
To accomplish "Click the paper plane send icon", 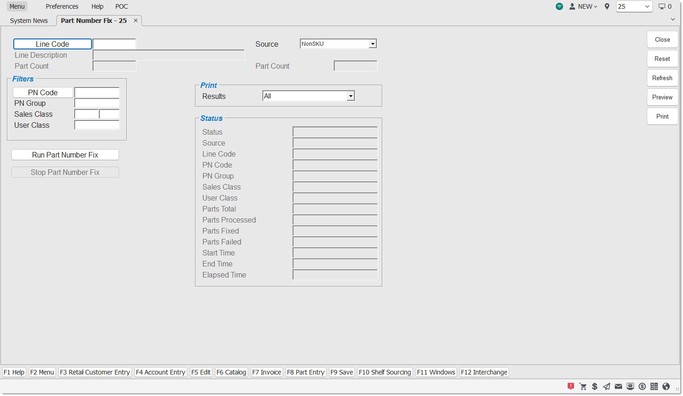I will click(x=607, y=386).
